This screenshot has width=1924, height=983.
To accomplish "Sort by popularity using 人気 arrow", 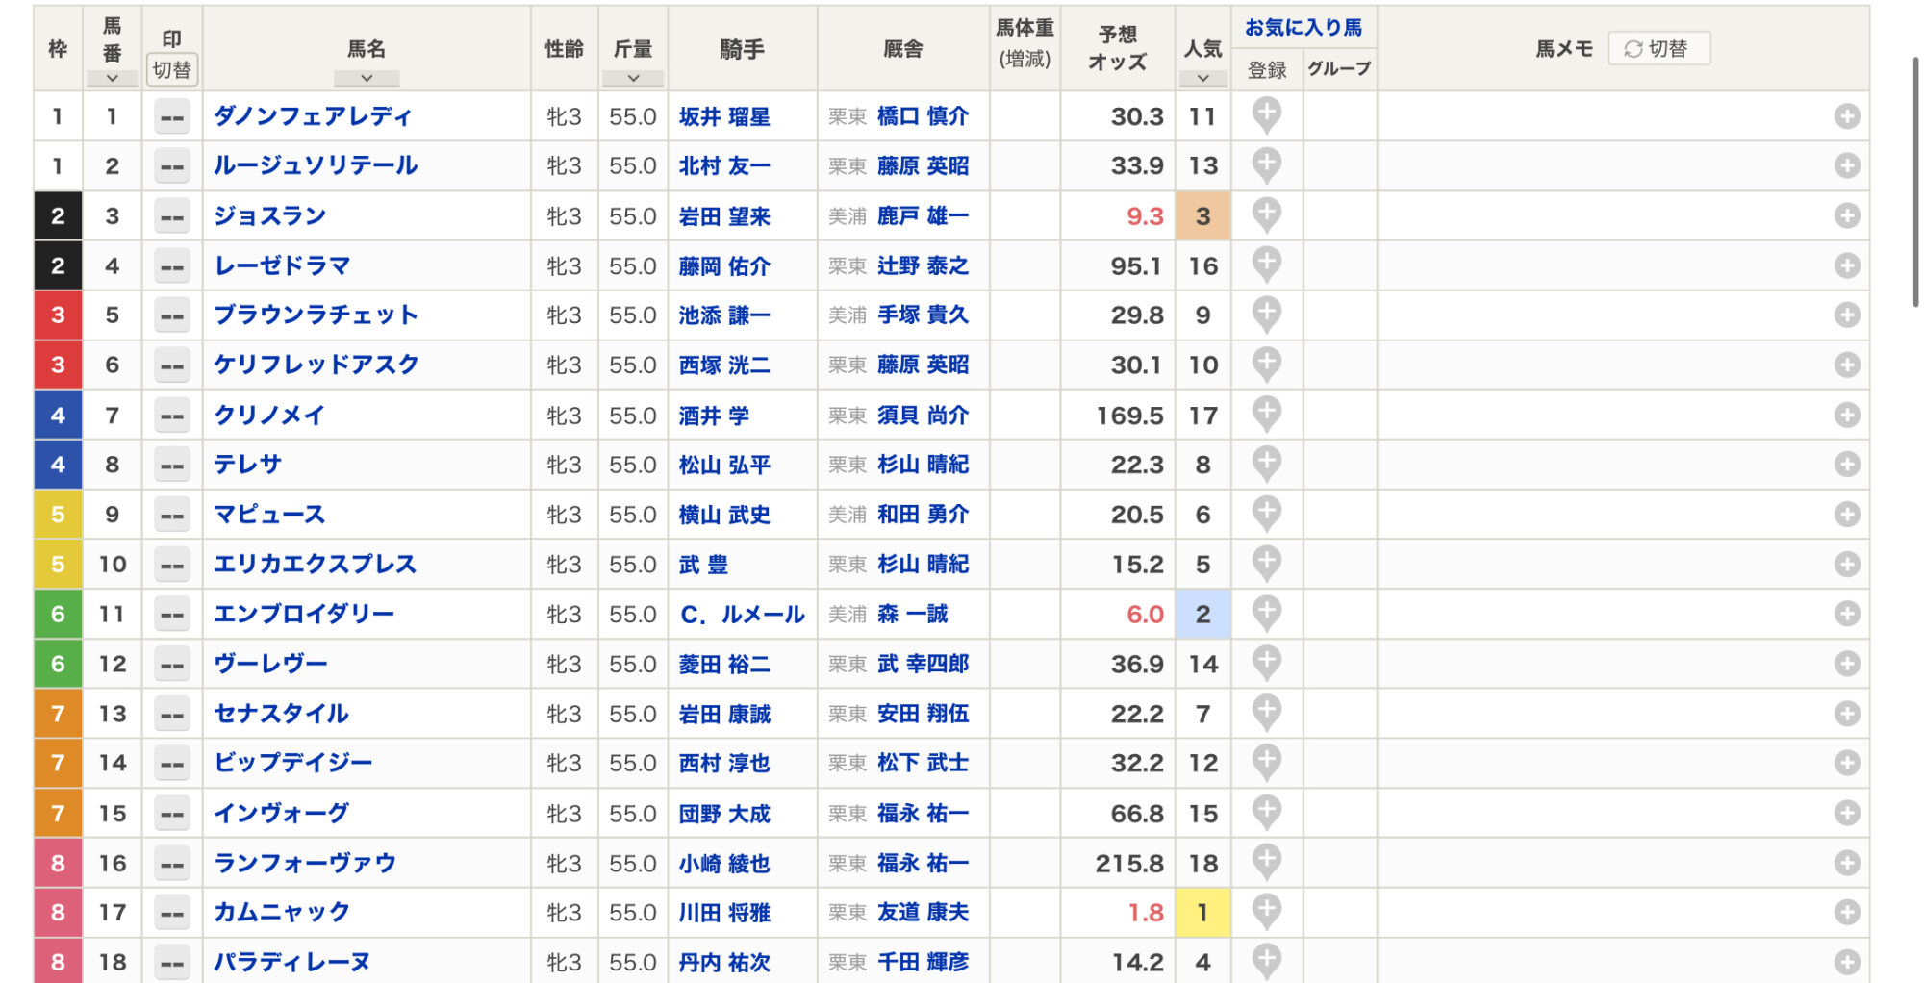I will 1202,79.
